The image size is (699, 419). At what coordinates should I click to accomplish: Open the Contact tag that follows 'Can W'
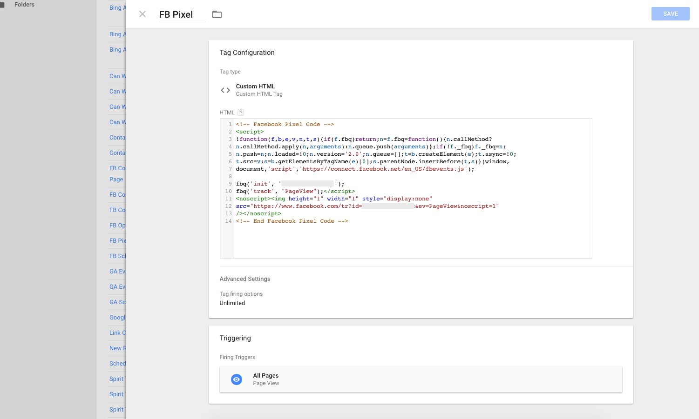click(117, 138)
